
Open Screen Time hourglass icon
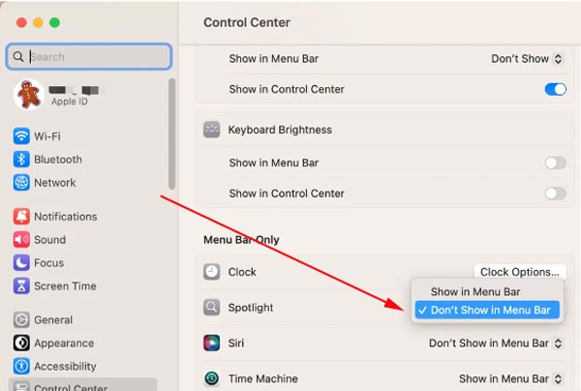click(21, 286)
